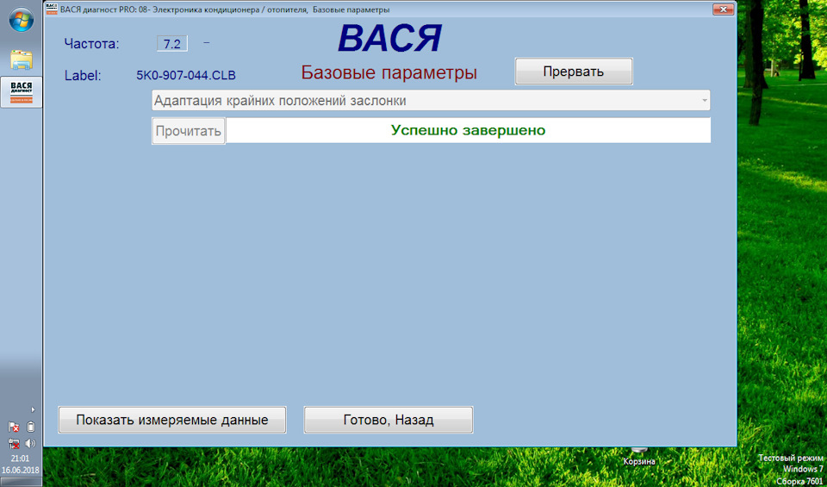Show hidden tray icons arrow
The height and width of the screenshot is (487, 827).
pos(33,409)
